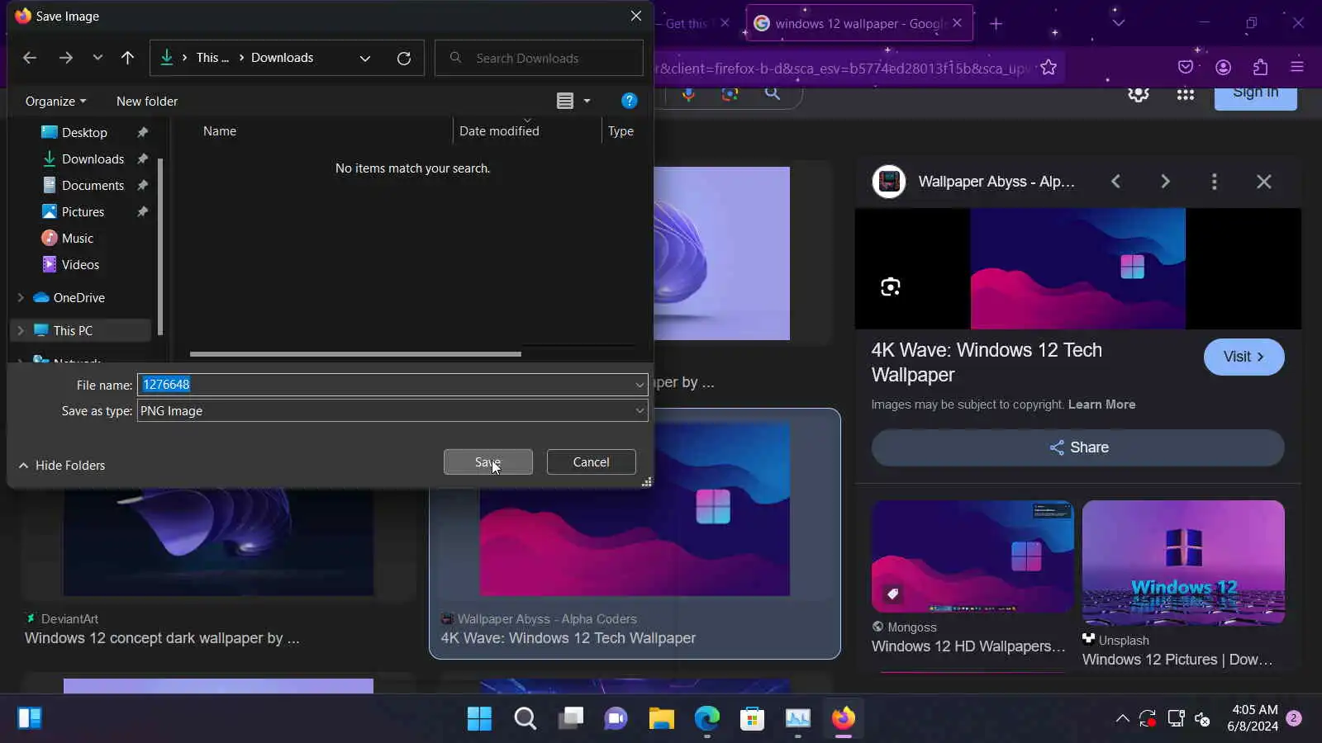
Task: Open the Windows Start menu
Action: pos(479,719)
